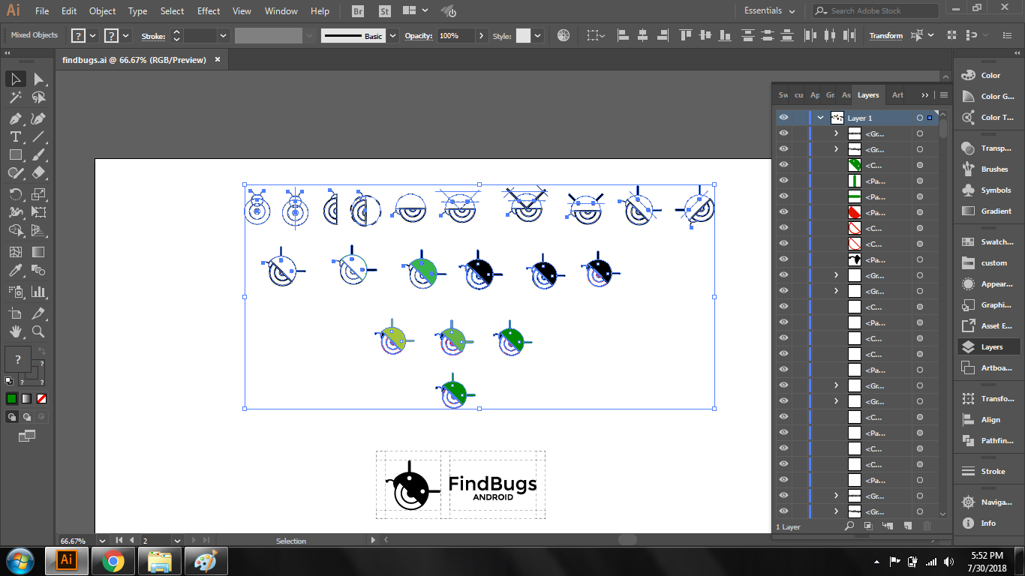The width and height of the screenshot is (1025, 576).
Task: Open the Window menu
Action: coord(281,11)
